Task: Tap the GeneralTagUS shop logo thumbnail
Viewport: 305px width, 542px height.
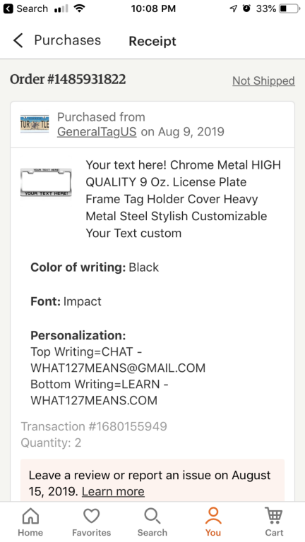Action: coord(35,124)
